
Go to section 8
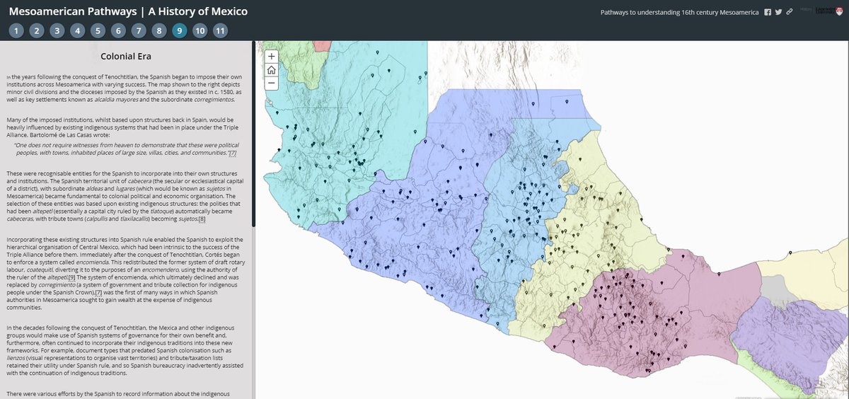(x=160, y=30)
